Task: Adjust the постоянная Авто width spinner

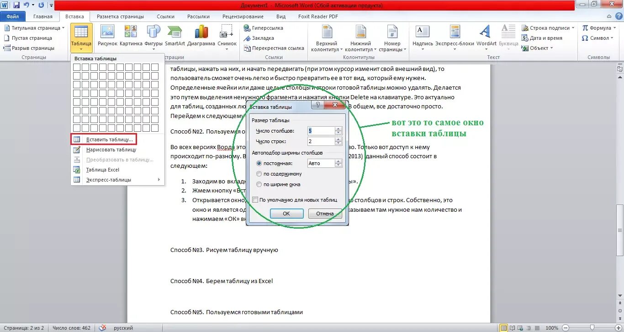Action: tap(338, 163)
